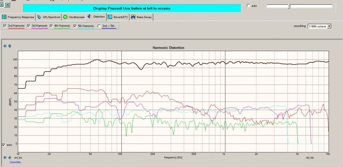
Task: Disable the auto checkbox beside the dBSPL axis
Action: click(4, 145)
